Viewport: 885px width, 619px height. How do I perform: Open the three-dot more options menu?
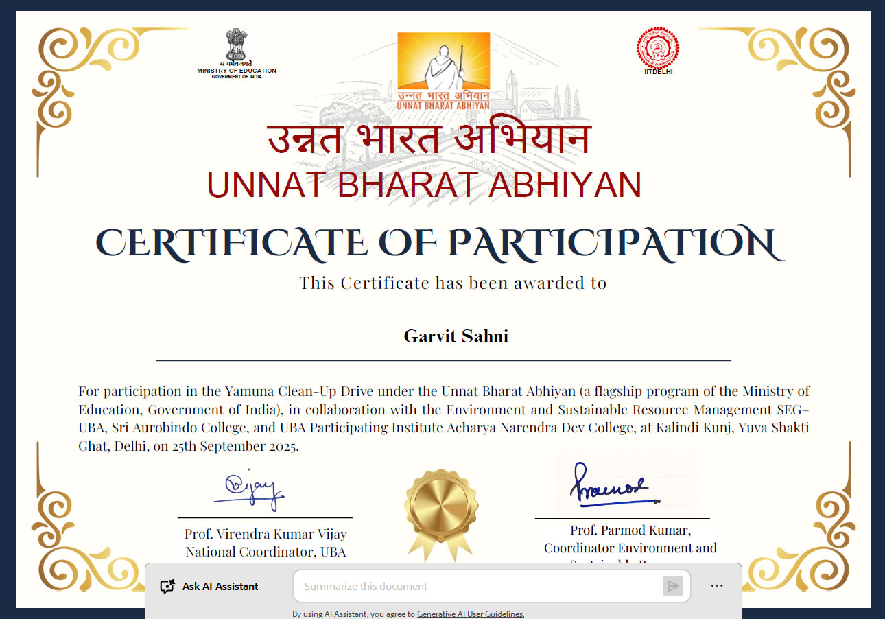pos(717,586)
